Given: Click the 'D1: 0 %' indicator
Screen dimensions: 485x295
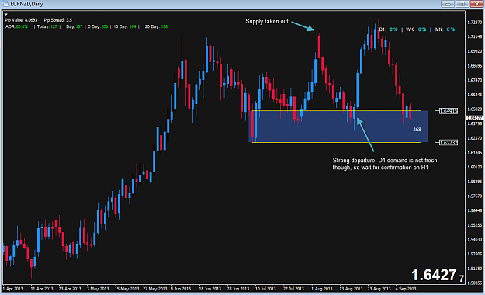Looking at the screenshot, I should 388,29.
